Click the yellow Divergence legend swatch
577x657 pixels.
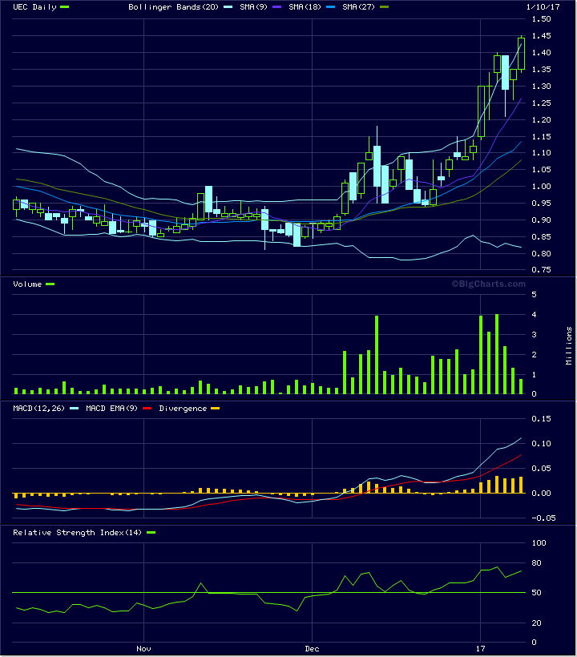click(215, 409)
